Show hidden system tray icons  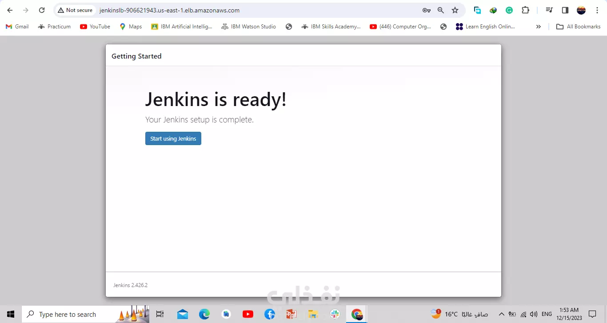click(x=501, y=314)
